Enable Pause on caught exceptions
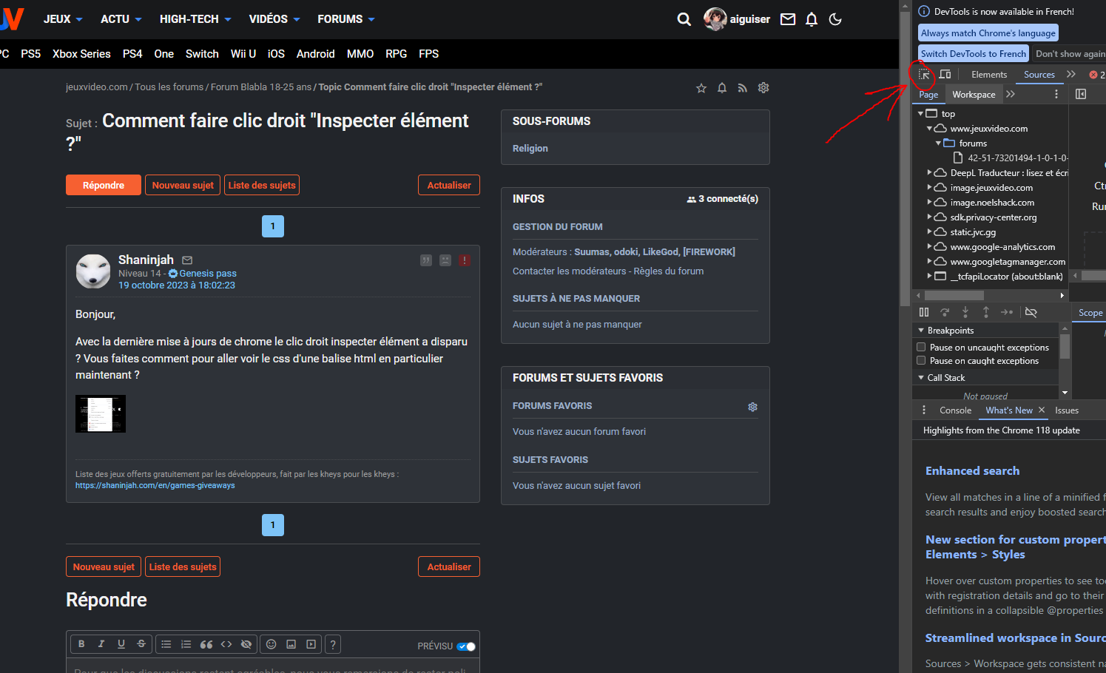The width and height of the screenshot is (1106, 673). coord(921,361)
